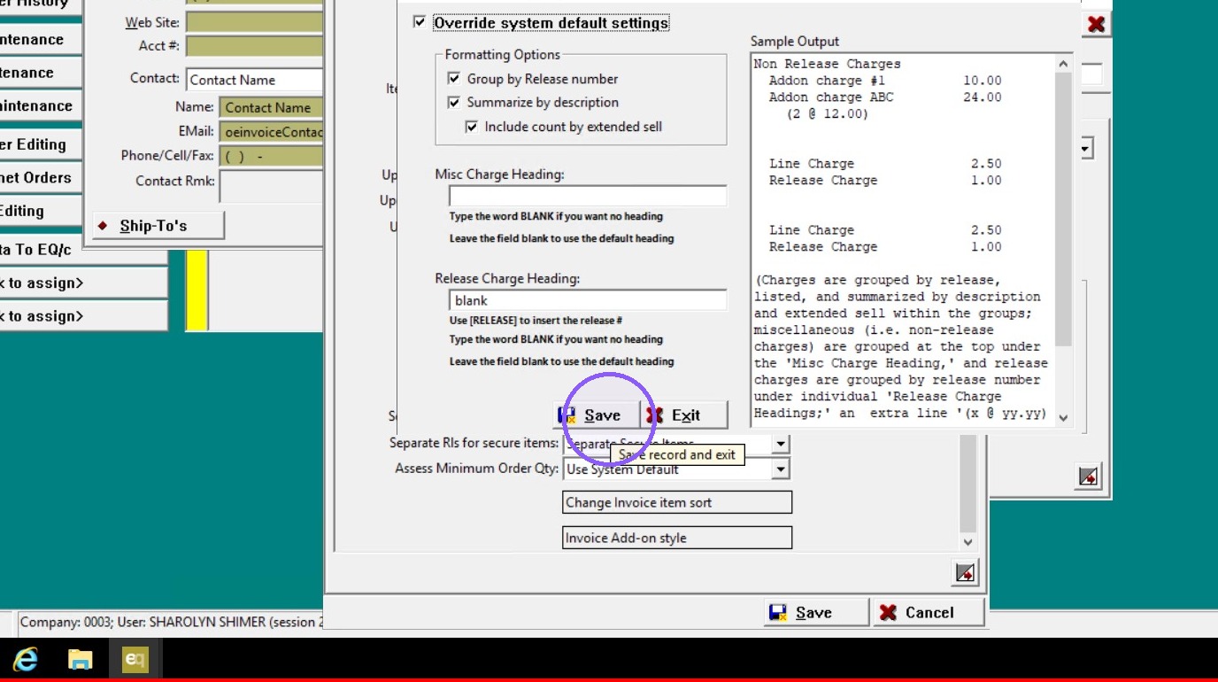Toggle Summarize by description checkbox
Viewport: 1218px width, 682px height.
(x=454, y=103)
